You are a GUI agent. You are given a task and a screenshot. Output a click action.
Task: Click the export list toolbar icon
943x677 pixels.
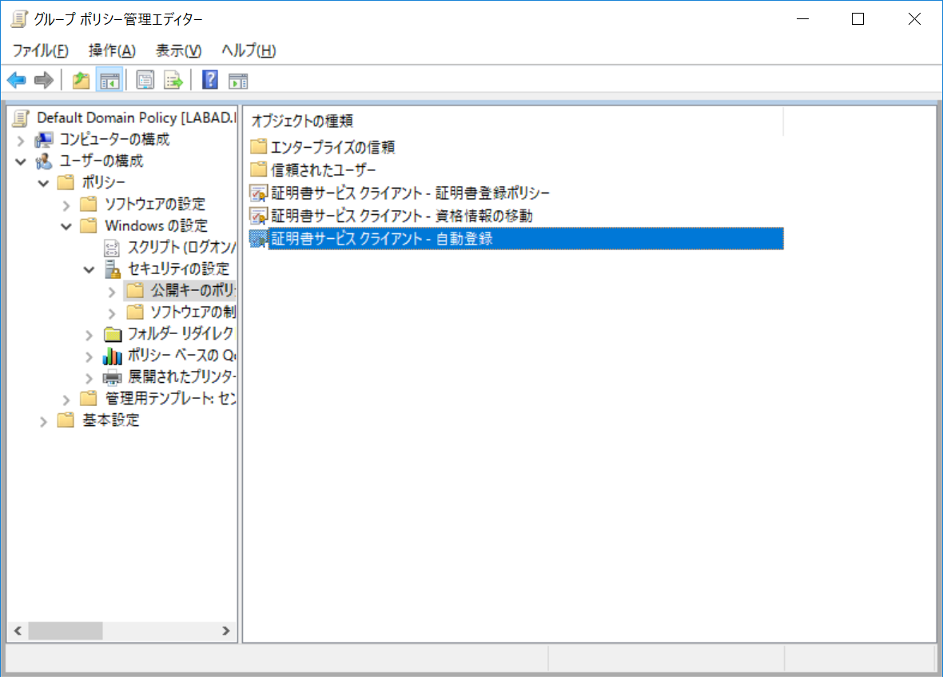click(x=173, y=80)
